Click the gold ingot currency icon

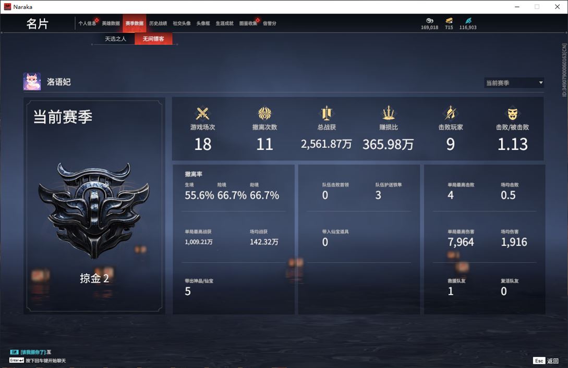449,21
